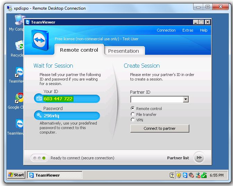Click the Ready to connect status text

point(83,158)
